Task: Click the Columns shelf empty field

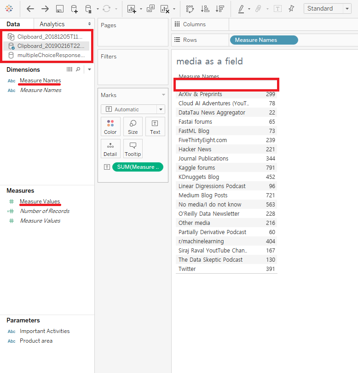Action: tap(293, 24)
